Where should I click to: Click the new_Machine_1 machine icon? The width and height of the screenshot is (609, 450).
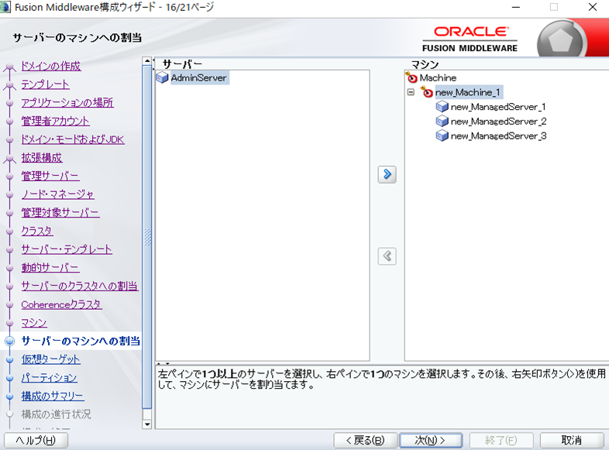coord(426,92)
